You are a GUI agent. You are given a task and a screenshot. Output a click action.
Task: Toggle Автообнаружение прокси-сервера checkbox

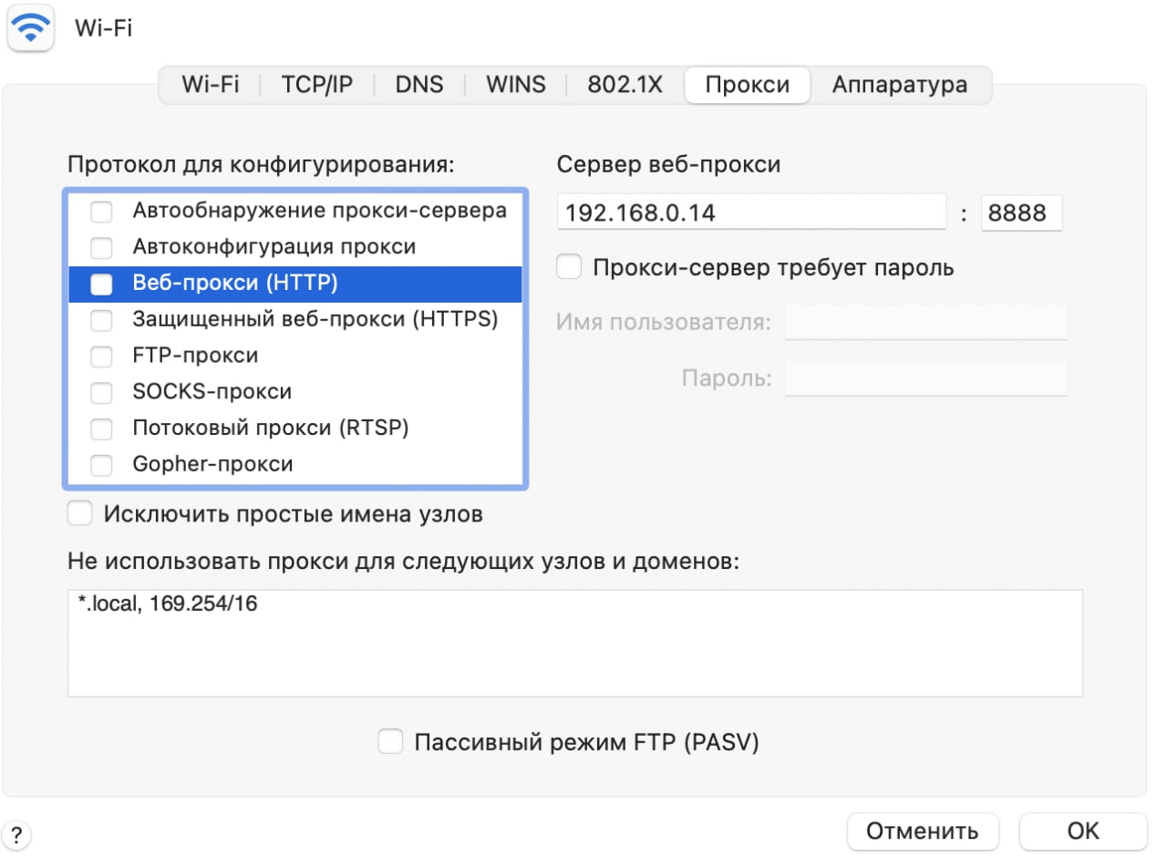coord(102,212)
